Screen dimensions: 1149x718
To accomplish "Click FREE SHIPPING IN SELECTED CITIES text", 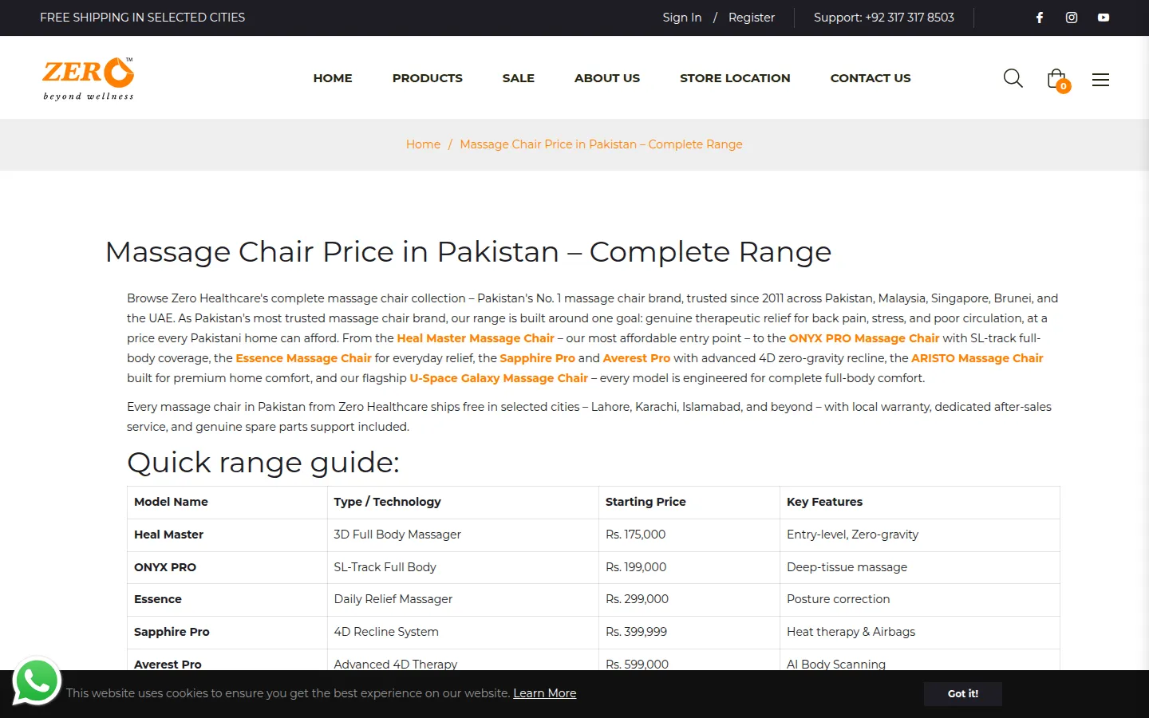I will (x=143, y=18).
